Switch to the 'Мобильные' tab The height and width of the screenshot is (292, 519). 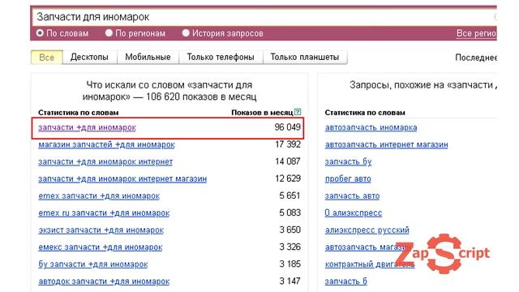(x=148, y=58)
